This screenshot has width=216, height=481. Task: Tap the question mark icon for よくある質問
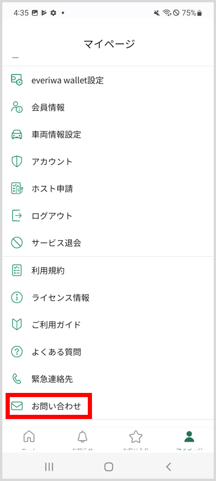(x=17, y=351)
